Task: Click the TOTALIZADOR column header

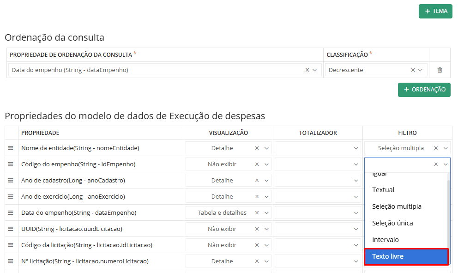Action: (318, 133)
